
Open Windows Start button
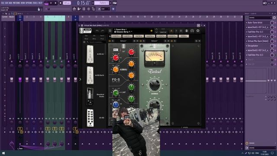[x=3, y=153]
